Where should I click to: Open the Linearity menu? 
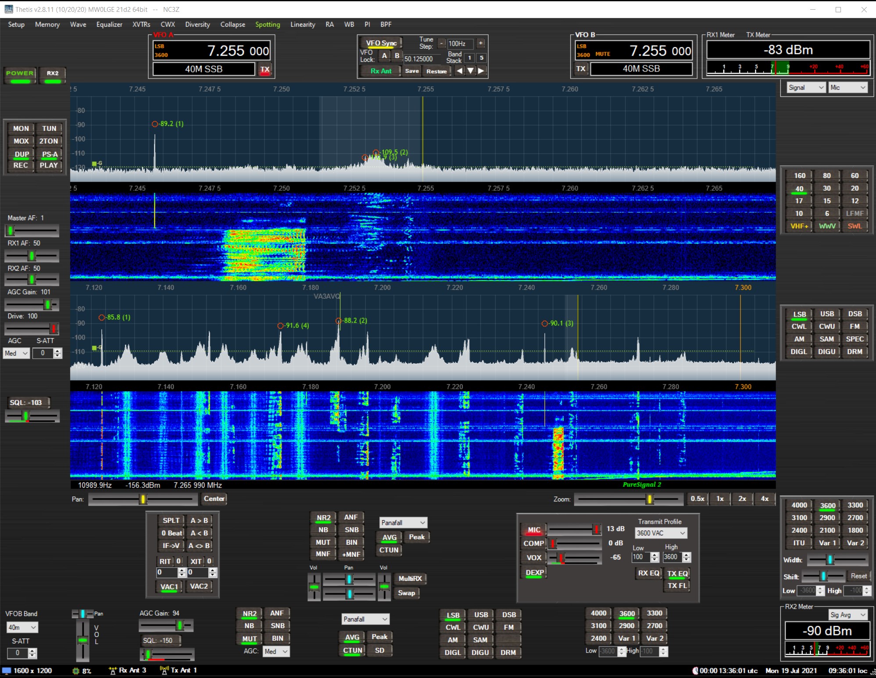click(x=303, y=25)
